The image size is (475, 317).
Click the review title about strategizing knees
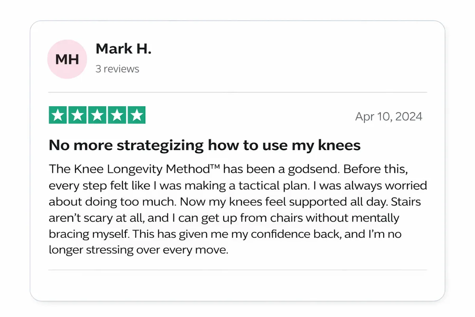click(204, 145)
